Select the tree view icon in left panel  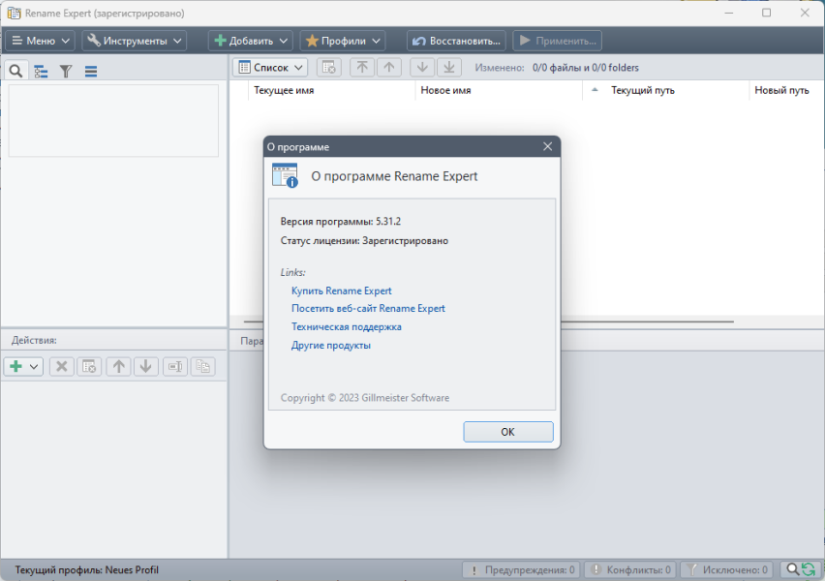(x=41, y=71)
